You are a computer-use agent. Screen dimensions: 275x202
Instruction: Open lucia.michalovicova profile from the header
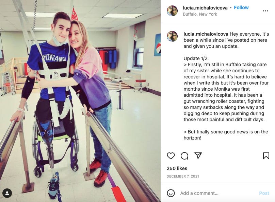point(205,8)
